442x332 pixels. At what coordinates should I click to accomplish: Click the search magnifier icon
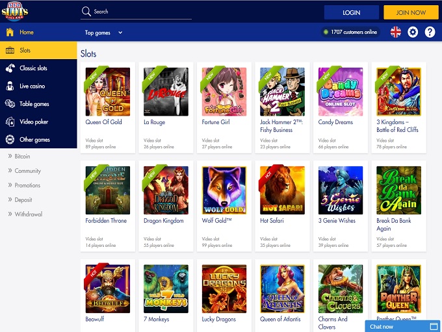(86, 12)
